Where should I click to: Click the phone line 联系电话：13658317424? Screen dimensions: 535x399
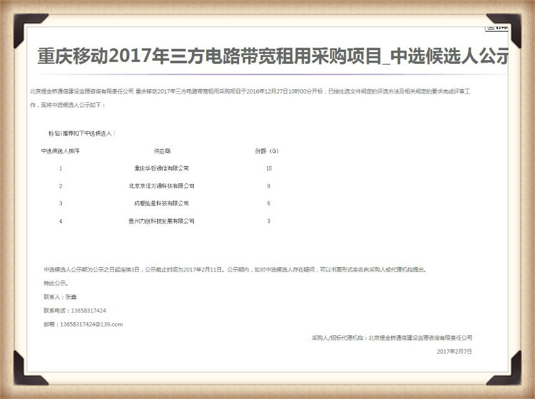coord(75,310)
